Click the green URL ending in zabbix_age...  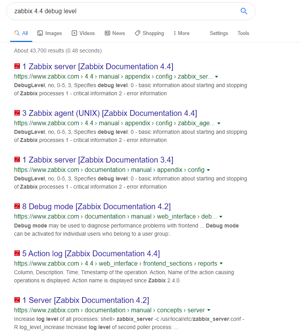[114, 123]
